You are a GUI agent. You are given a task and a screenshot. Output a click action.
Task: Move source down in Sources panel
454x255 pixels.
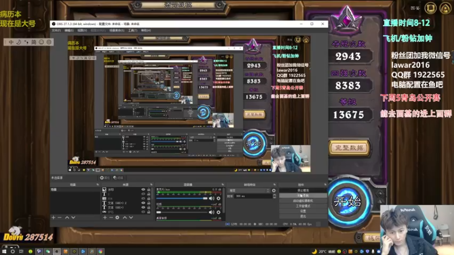point(131,218)
